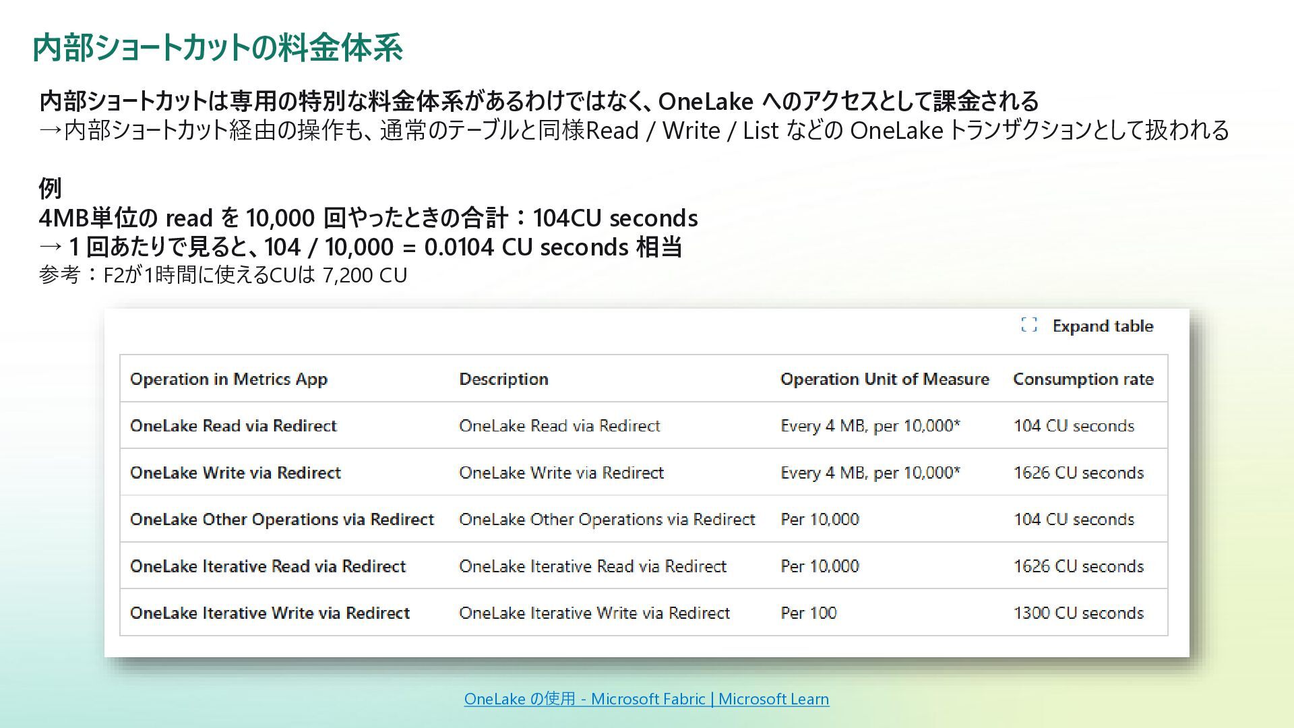This screenshot has width=1294, height=728.
Task: Select the bold OneLake Write via Redirect cell
Action: [235, 473]
